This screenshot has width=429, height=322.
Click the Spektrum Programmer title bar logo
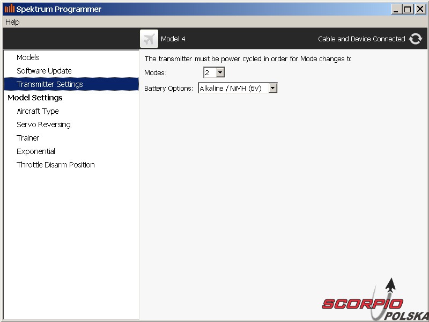(x=10, y=9)
